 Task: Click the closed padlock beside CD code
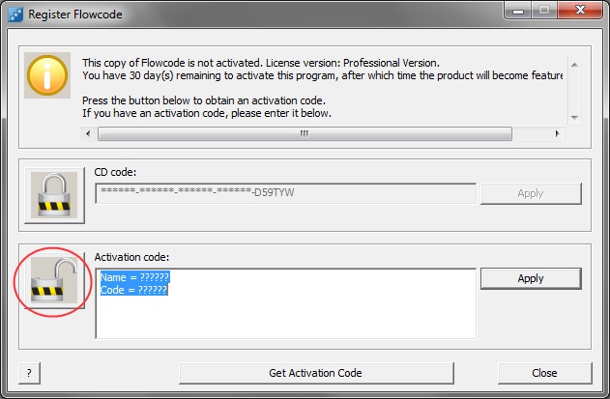click(53, 191)
